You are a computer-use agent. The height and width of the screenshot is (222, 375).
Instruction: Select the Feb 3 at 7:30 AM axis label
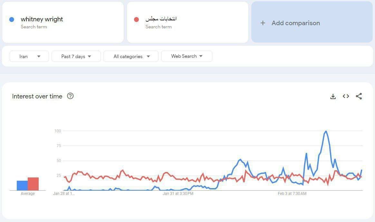point(292,194)
